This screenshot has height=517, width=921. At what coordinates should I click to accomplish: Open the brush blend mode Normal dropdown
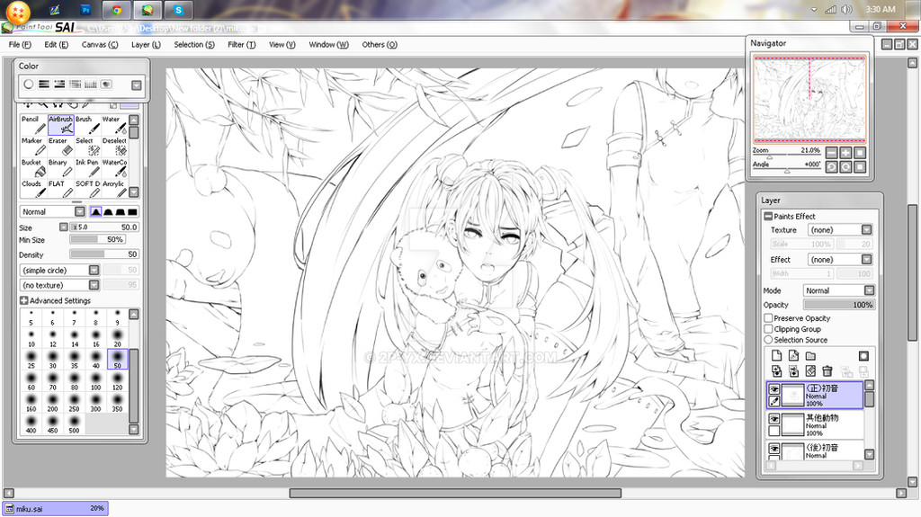pos(80,211)
